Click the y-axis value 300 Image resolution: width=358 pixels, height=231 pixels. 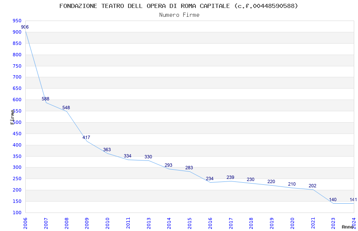17,168
